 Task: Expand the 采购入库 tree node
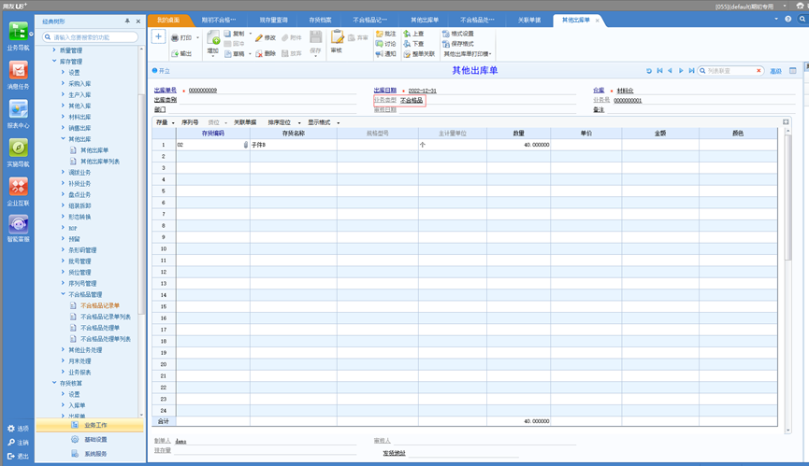pos(63,83)
